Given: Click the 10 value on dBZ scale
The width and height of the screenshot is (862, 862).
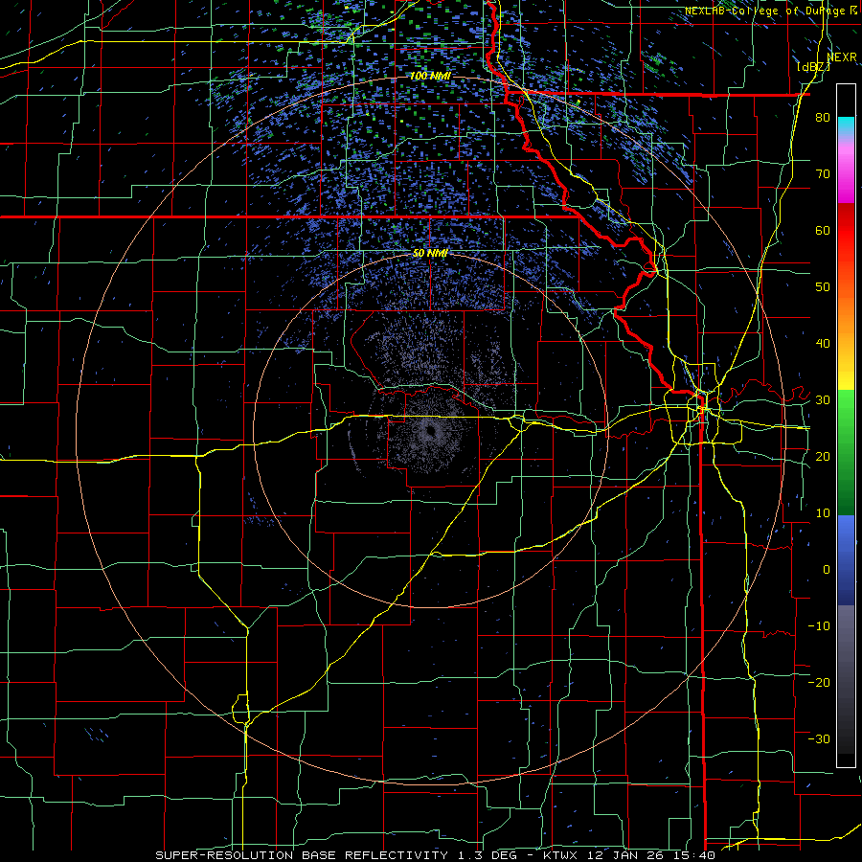Looking at the screenshot, I should (x=823, y=513).
